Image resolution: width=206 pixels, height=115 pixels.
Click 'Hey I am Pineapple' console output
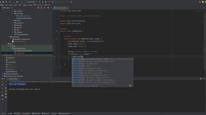click(x=17, y=84)
